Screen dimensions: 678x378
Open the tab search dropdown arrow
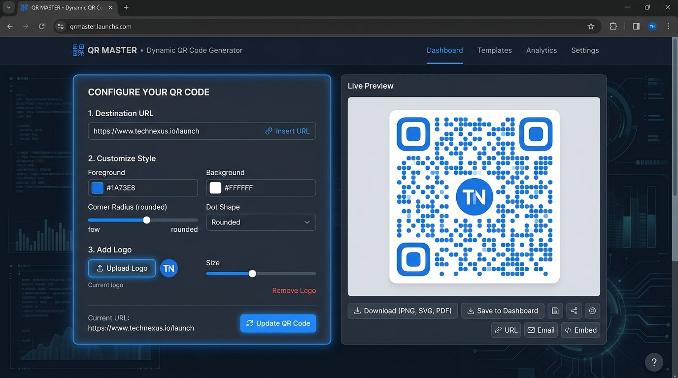click(x=8, y=7)
